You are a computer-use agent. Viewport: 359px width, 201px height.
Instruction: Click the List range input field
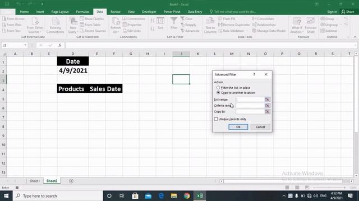(x=250, y=99)
